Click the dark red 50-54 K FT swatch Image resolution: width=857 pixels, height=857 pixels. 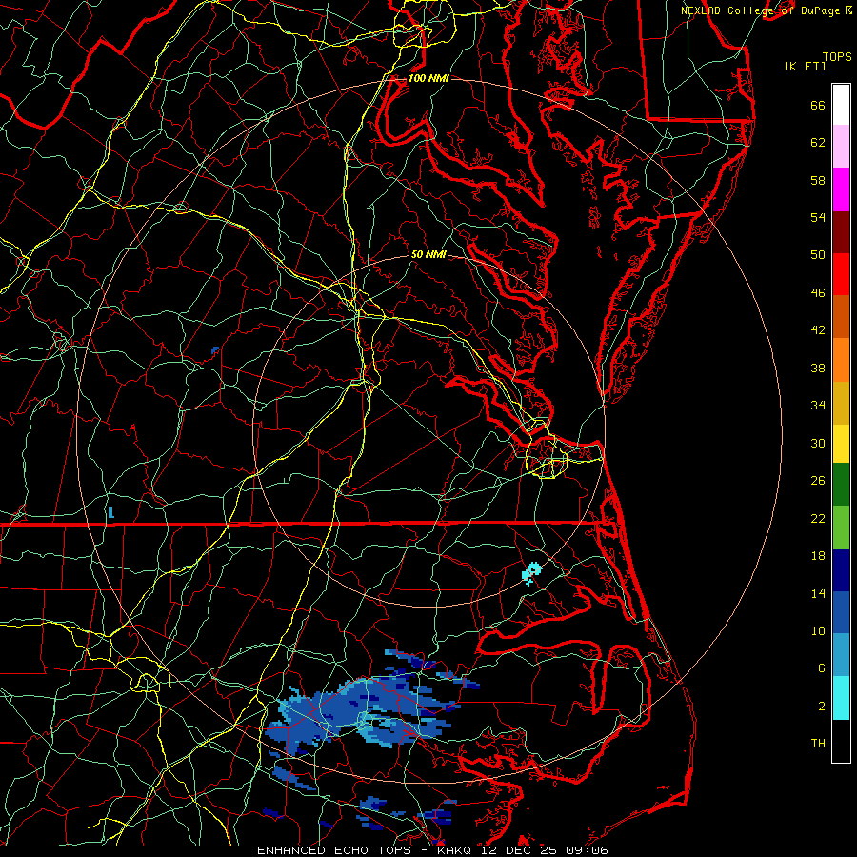point(841,231)
